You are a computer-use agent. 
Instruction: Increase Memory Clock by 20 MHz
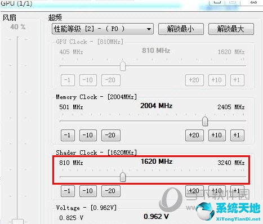[x=194, y=135]
